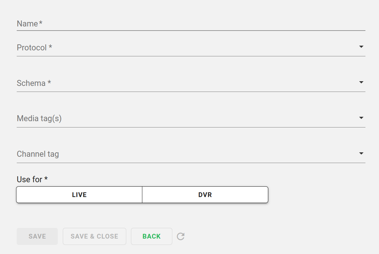Click the Protocol dropdown arrow icon

361,47
